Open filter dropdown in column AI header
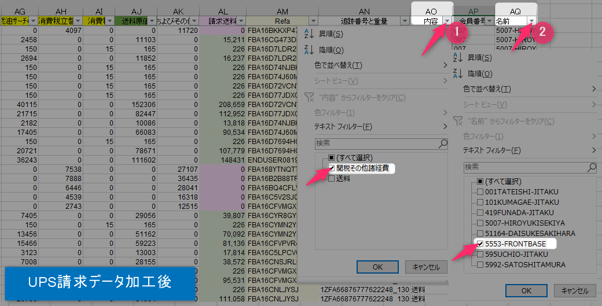602x306 pixels. (110, 21)
